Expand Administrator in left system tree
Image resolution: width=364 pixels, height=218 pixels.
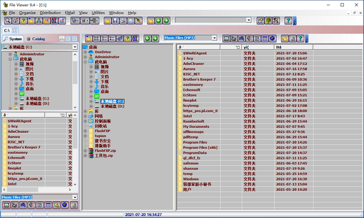(10, 54)
